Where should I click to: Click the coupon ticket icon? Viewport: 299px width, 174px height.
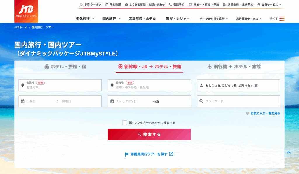pyautogui.click(x=81, y=5)
